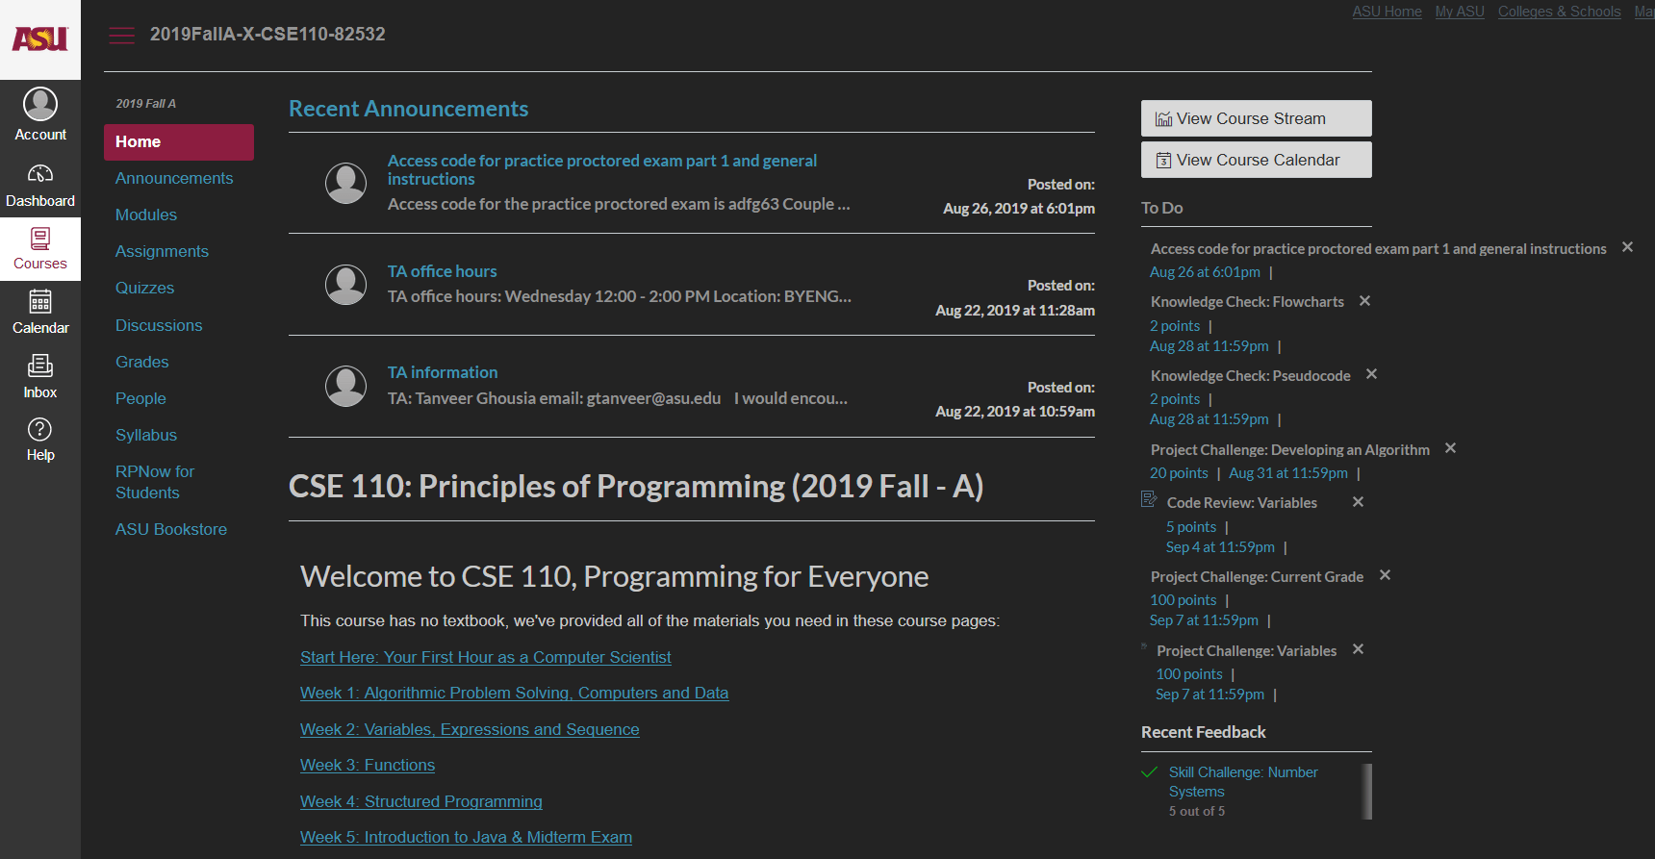Click the Recent Feedback scrollbar
This screenshot has width=1655, height=859.
pyautogui.click(x=1366, y=792)
